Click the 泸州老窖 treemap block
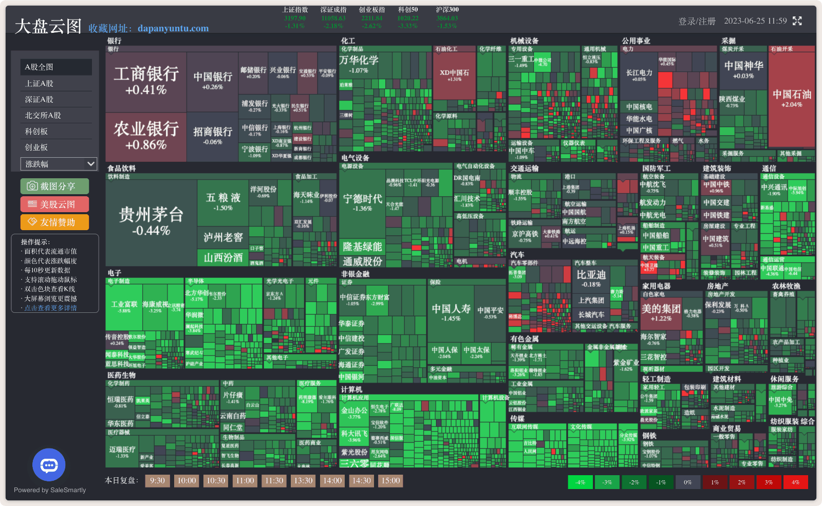 223,237
